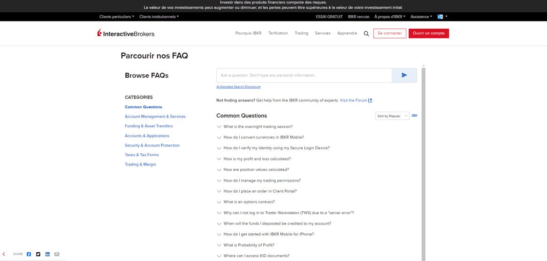Select Account Management & Services category

coord(155,117)
